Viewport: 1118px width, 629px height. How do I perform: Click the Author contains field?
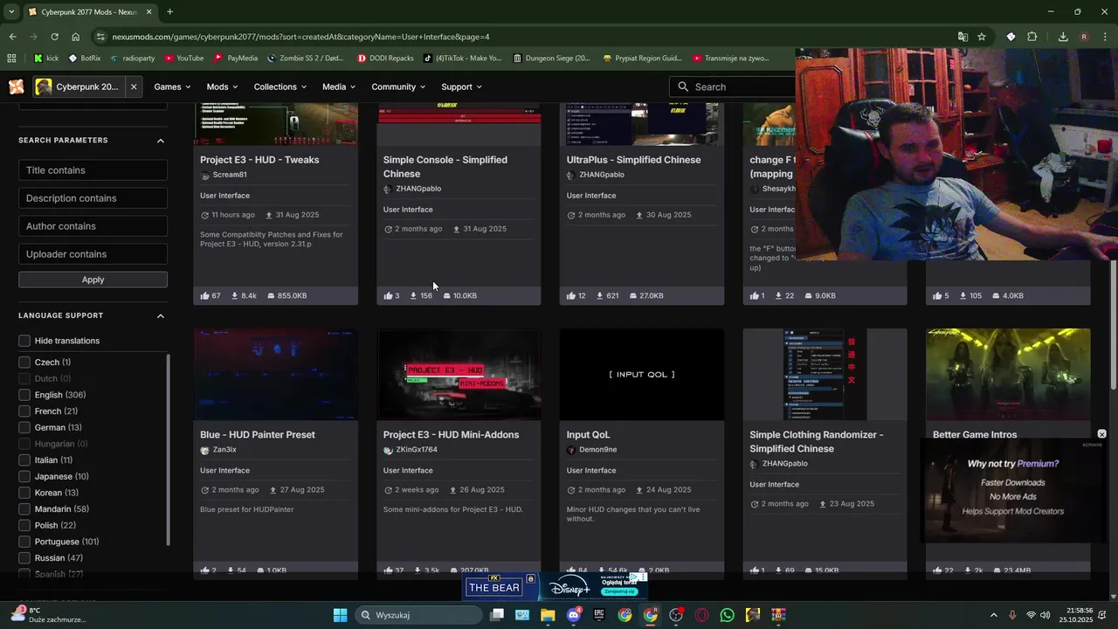coord(93,226)
